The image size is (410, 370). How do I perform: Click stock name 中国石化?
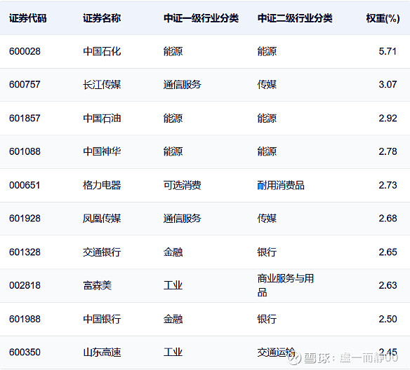(x=102, y=51)
